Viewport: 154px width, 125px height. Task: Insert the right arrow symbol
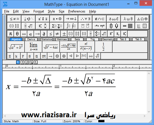37,34
